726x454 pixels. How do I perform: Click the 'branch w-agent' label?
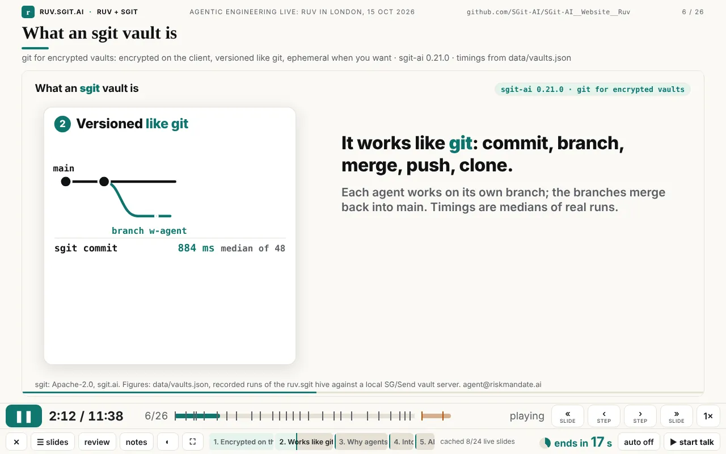(149, 230)
